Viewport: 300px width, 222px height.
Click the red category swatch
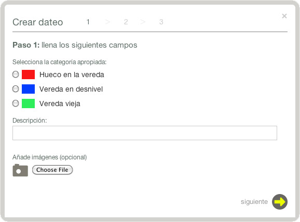tap(29, 75)
